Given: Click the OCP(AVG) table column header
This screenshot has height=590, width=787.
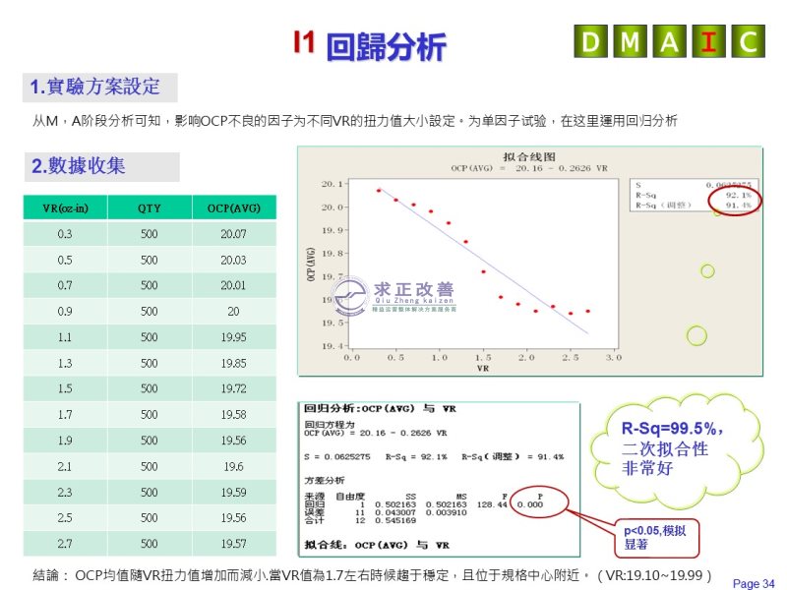Looking at the screenshot, I should 233,207.
